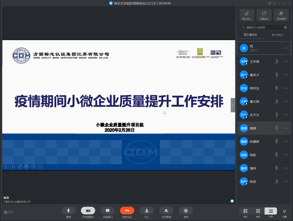Open more options for 王宇靖
The width and height of the screenshot is (293, 221).
point(285,61)
